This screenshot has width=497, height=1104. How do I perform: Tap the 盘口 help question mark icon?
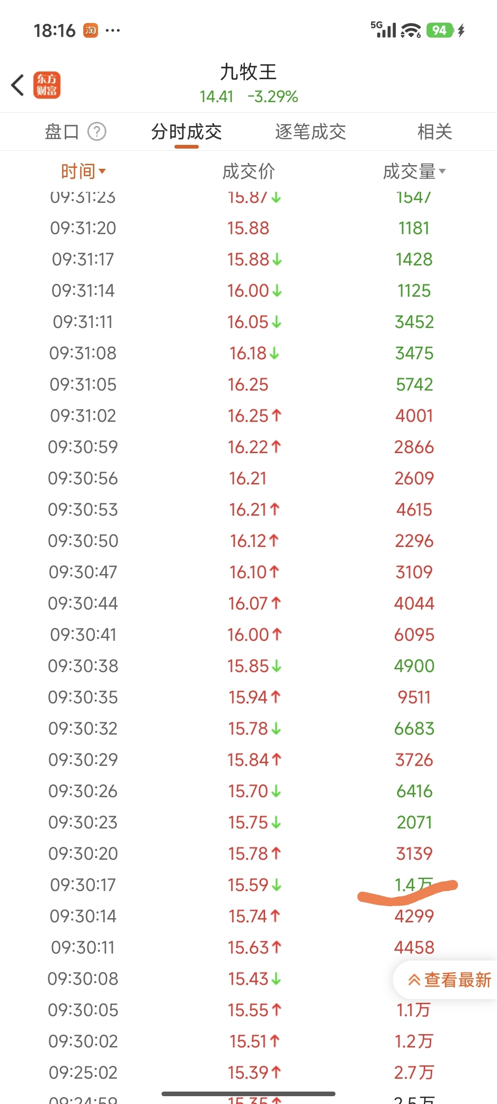[97, 132]
